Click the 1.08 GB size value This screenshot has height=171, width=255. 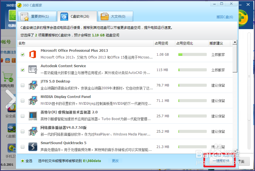[163, 55]
